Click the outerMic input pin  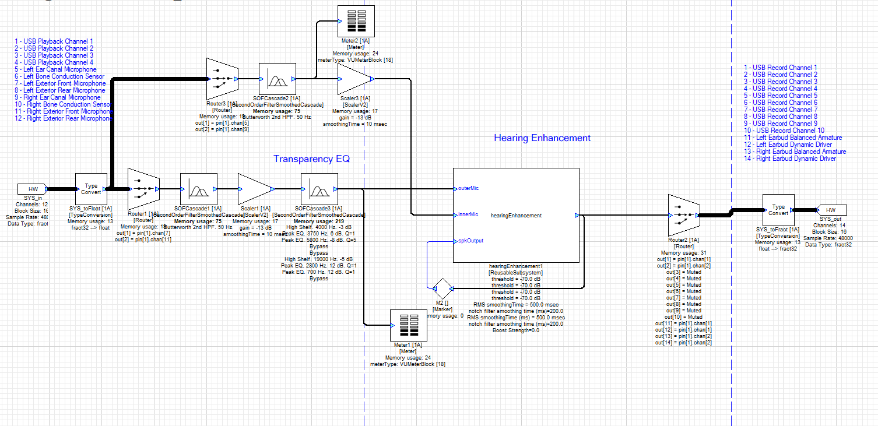(x=455, y=188)
